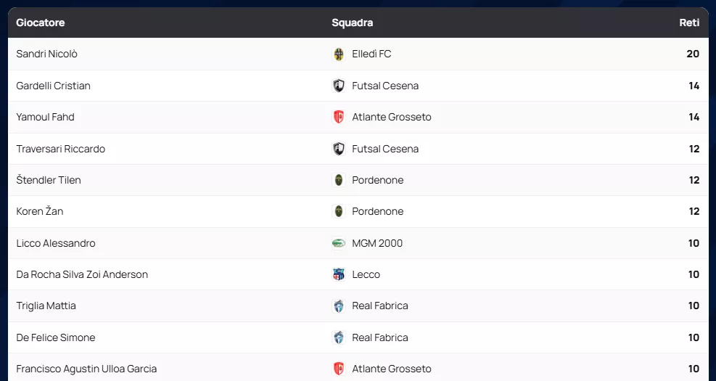Open player Gardelli Cristian
The height and width of the screenshot is (381, 716).
pyautogui.click(x=54, y=86)
